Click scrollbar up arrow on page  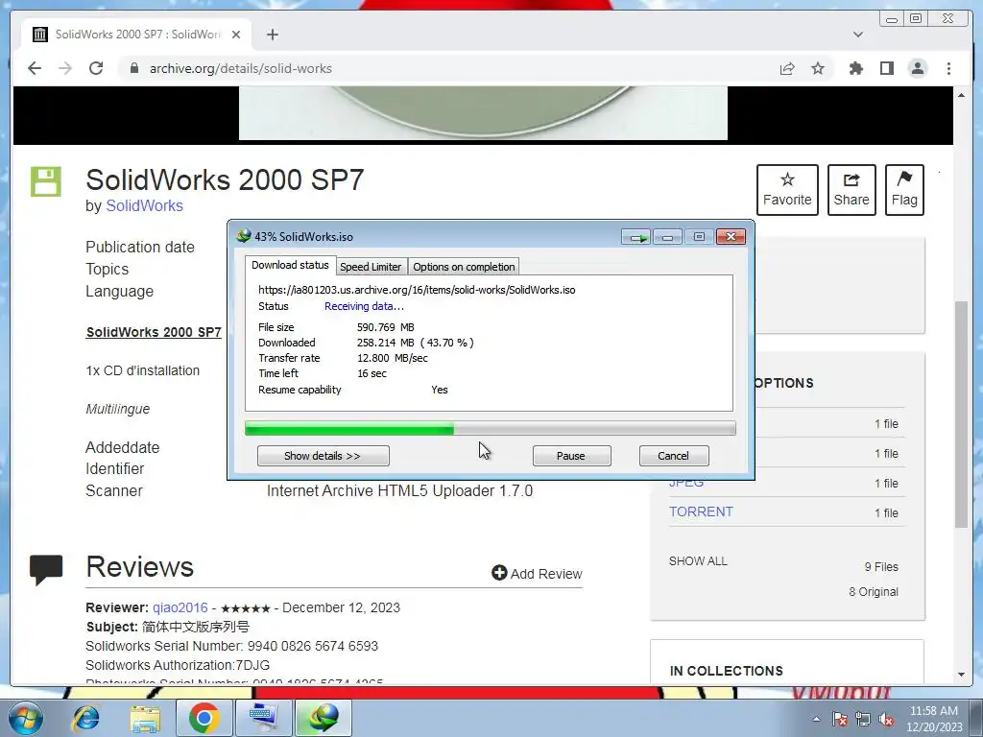click(961, 95)
